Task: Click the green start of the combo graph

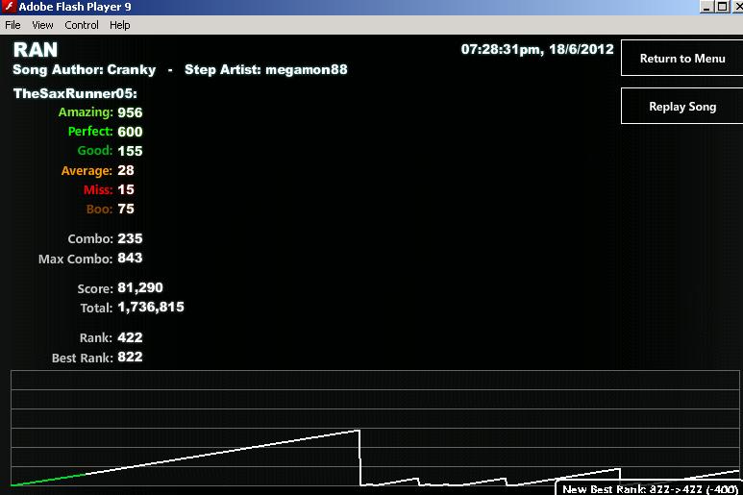Action: pos(47,480)
